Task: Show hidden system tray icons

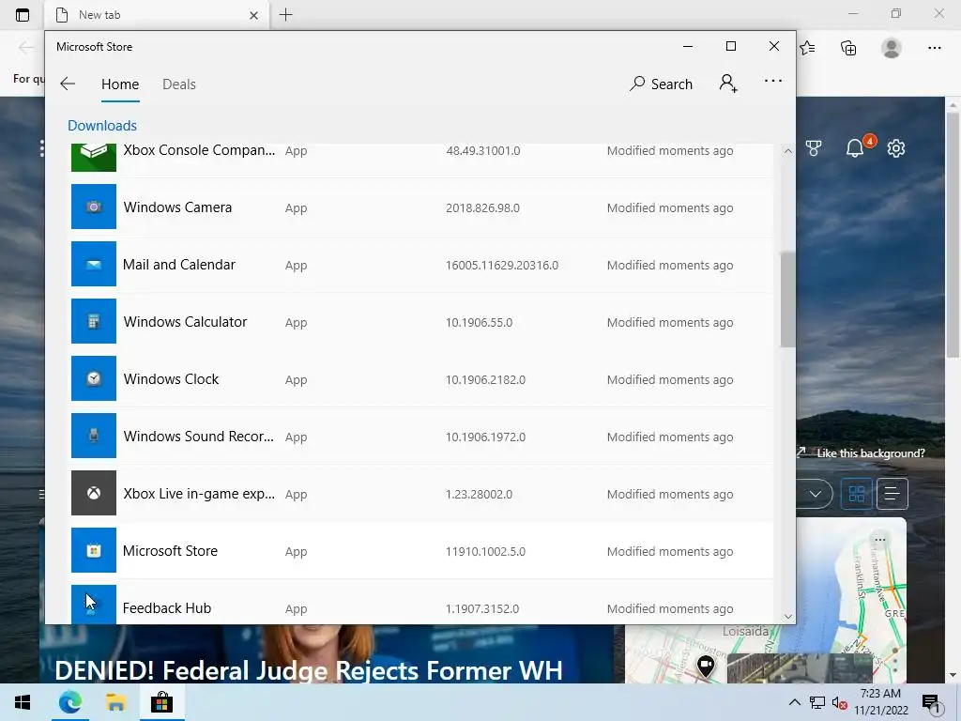Action: pyautogui.click(x=794, y=702)
